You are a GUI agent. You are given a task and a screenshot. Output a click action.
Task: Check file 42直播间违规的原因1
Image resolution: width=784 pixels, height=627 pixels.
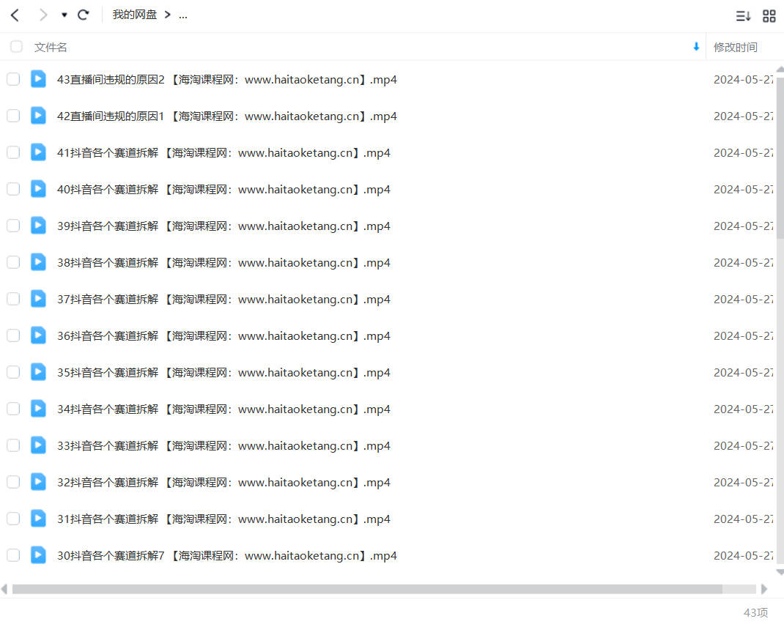tap(13, 116)
